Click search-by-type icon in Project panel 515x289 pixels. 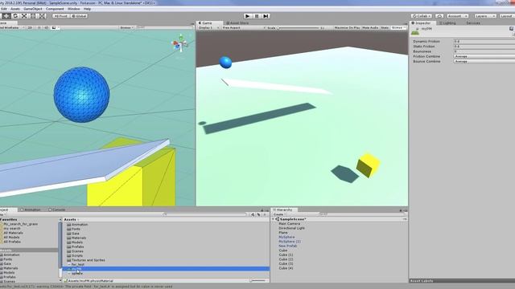[x=253, y=214]
